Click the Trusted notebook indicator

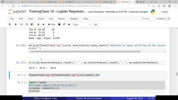pyautogui.click(x=145, y=19)
